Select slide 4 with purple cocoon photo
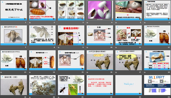The image size is (171, 98). pos(100,10)
